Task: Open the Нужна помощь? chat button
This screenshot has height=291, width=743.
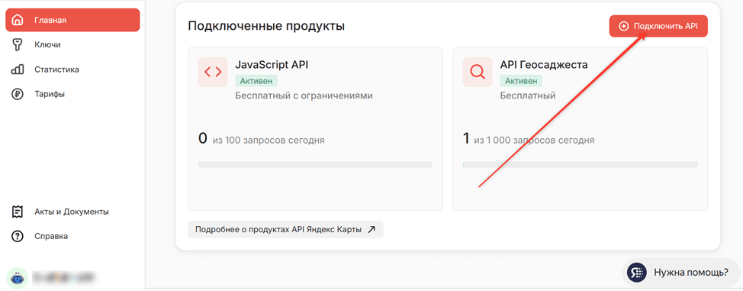Action: pyautogui.click(x=680, y=273)
